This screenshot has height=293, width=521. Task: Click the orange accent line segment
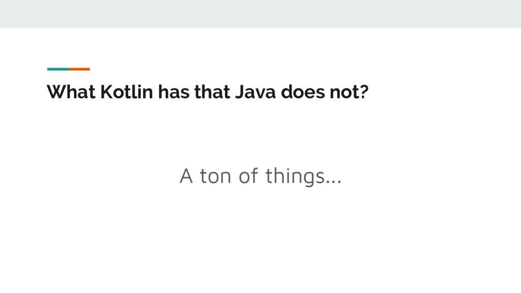click(x=79, y=69)
